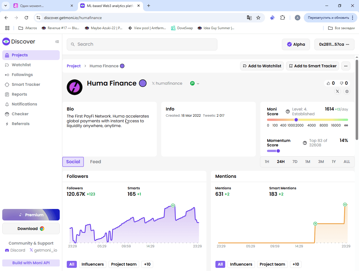Open browser Extensions puzzle icon

click(283, 18)
